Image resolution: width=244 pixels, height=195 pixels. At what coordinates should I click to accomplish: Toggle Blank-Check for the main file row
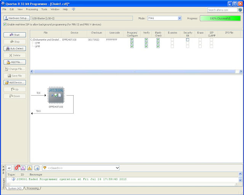pos(158,40)
